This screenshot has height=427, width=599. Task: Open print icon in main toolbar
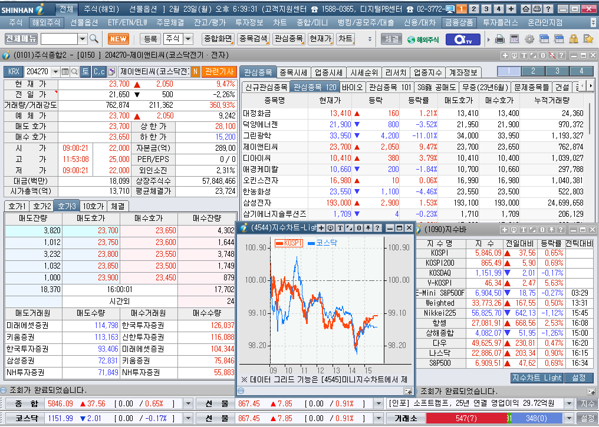click(x=500, y=39)
